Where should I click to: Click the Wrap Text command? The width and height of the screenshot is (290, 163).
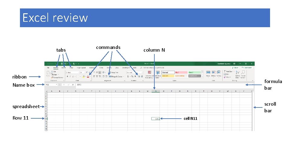pos(114,72)
